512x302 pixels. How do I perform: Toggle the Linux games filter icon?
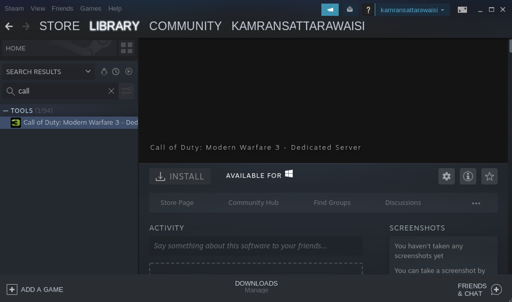click(x=104, y=71)
